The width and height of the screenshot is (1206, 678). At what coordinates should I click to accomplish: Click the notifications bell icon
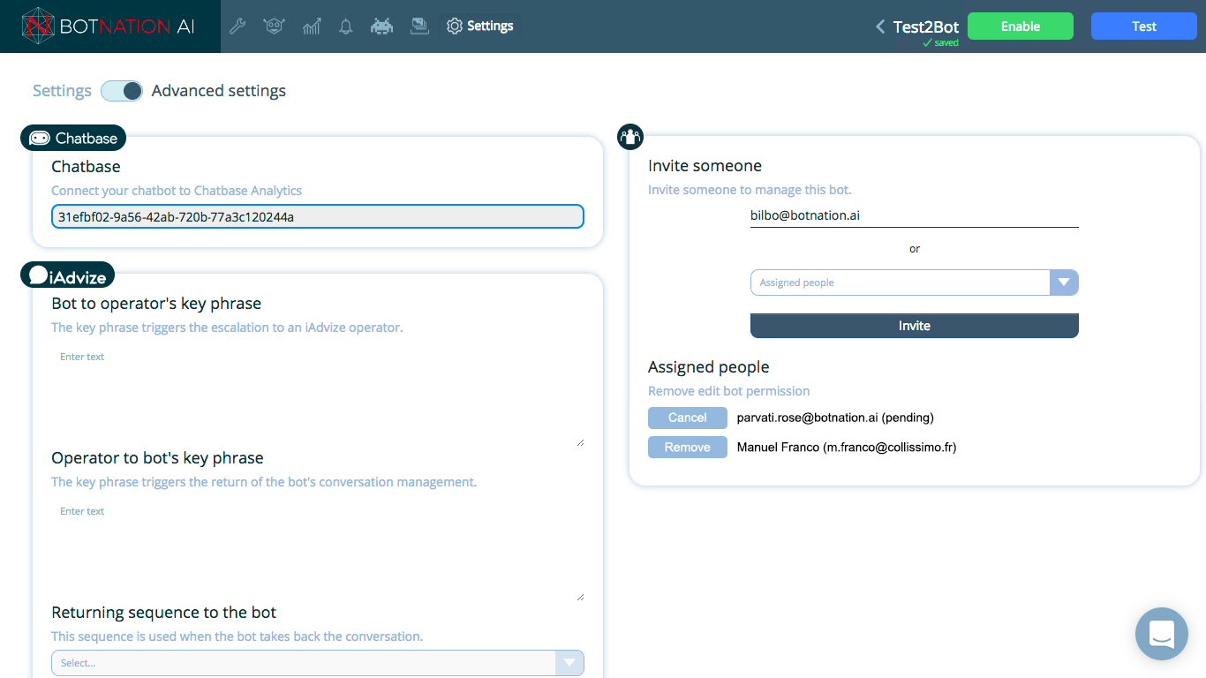pos(346,26)
